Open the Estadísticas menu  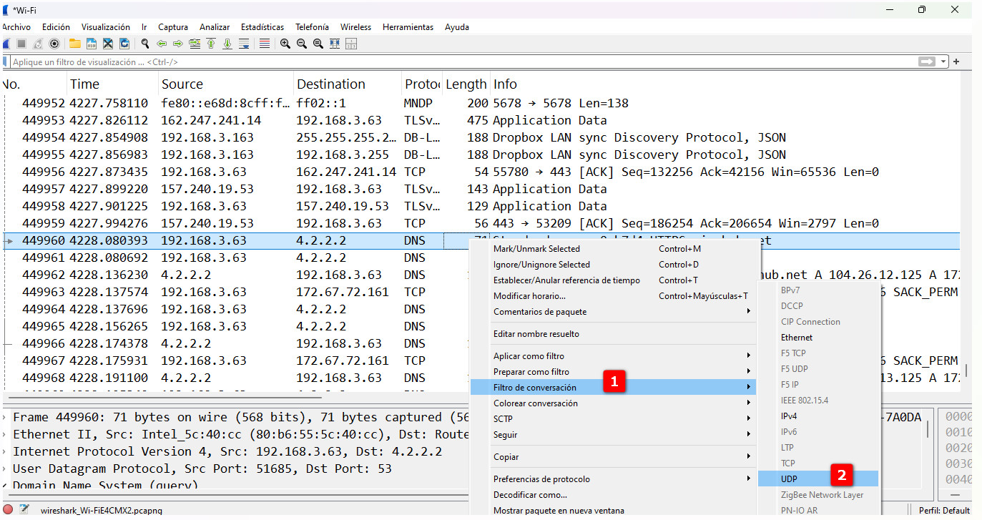tap(262, 27)
